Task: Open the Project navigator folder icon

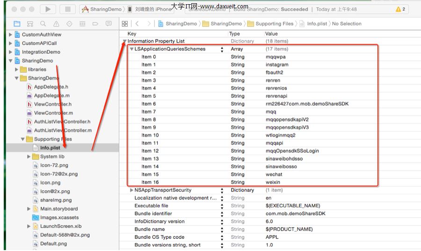Action: click(17, 23)
